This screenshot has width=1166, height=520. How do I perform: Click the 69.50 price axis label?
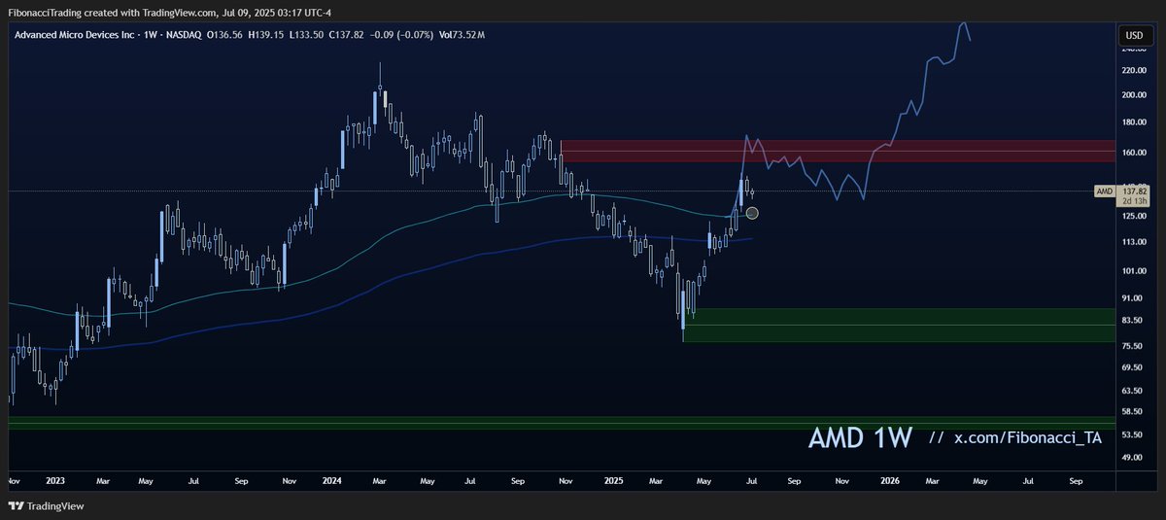pyautogui.click(x=1134, y=367)
